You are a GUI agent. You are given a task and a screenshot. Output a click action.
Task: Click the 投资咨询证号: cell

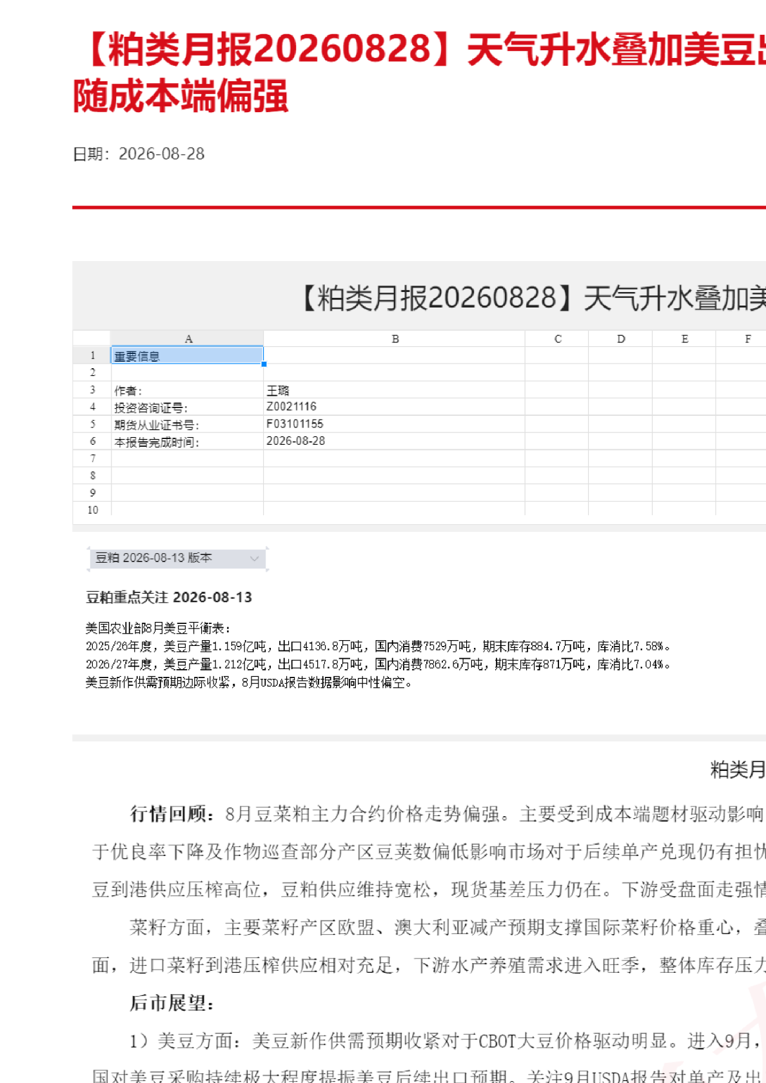tap(187, 407)
